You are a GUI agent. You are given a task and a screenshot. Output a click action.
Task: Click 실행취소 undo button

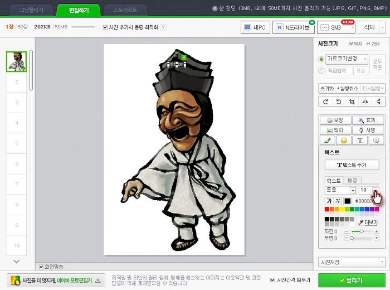348,88
